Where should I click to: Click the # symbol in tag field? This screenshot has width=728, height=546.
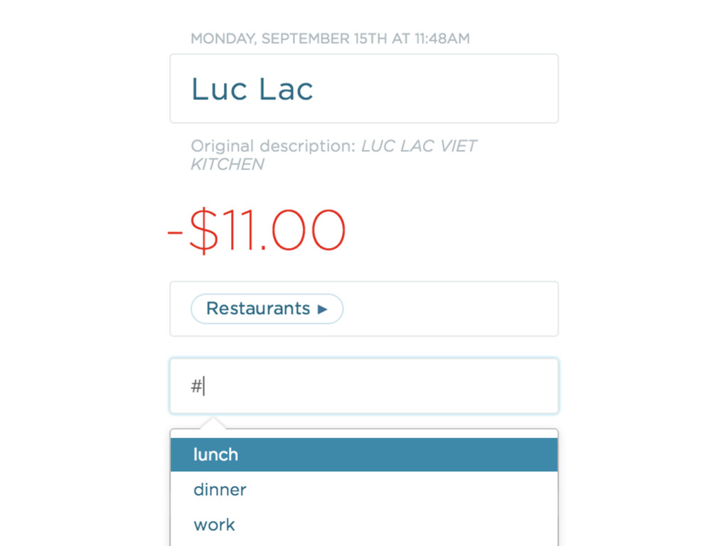[x=196, y=386]
